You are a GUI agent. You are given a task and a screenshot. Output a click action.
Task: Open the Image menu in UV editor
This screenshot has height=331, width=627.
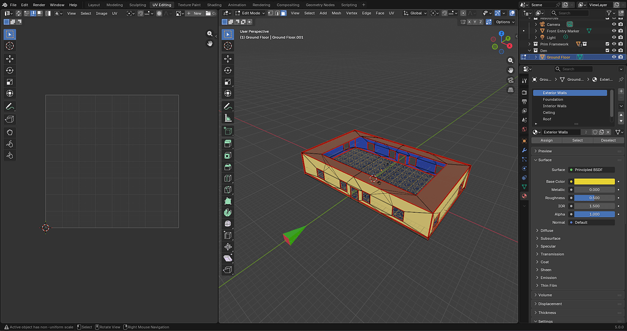coord(102,13)
